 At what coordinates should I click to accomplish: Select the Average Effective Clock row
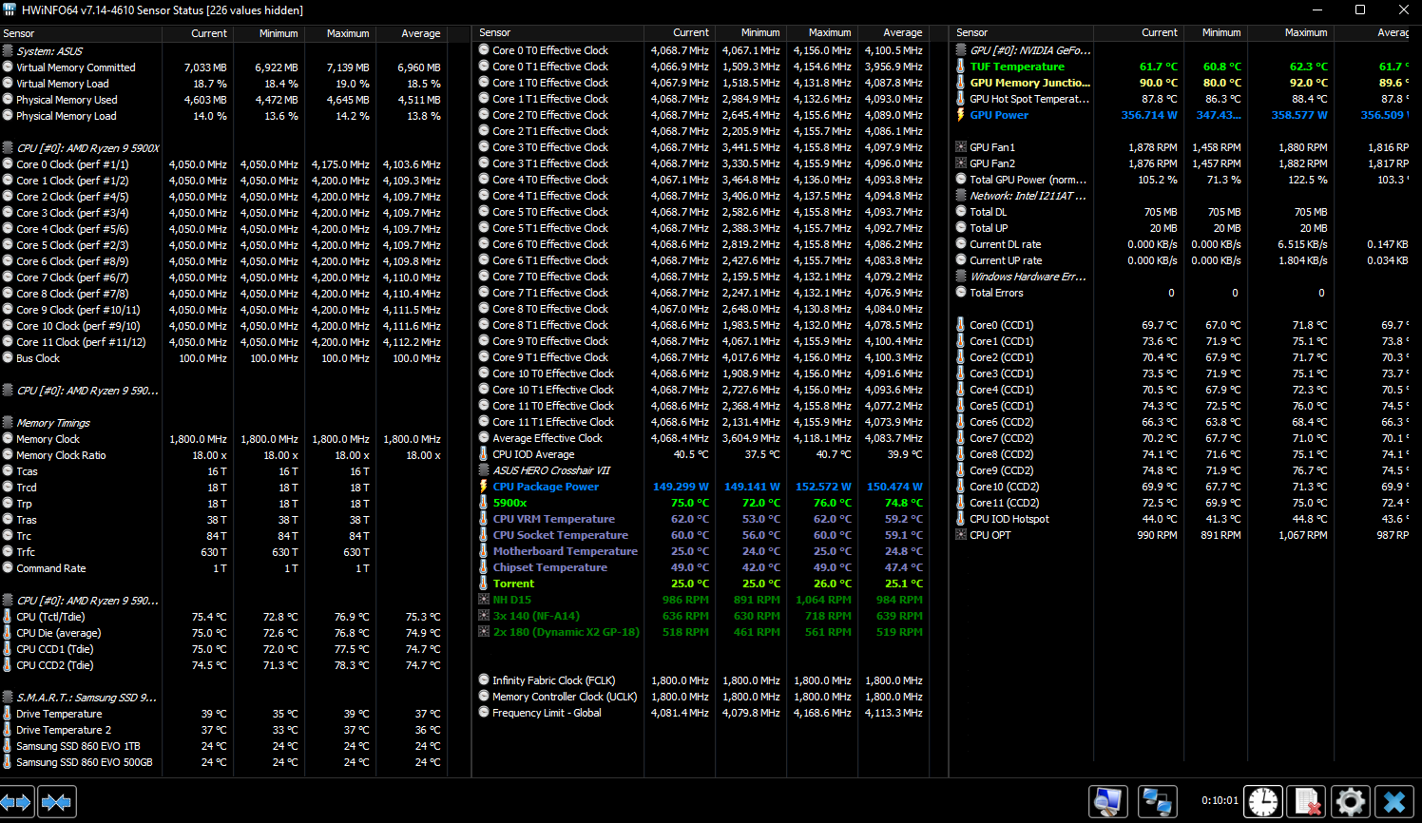pyautogui.click(x=701, y=438)
